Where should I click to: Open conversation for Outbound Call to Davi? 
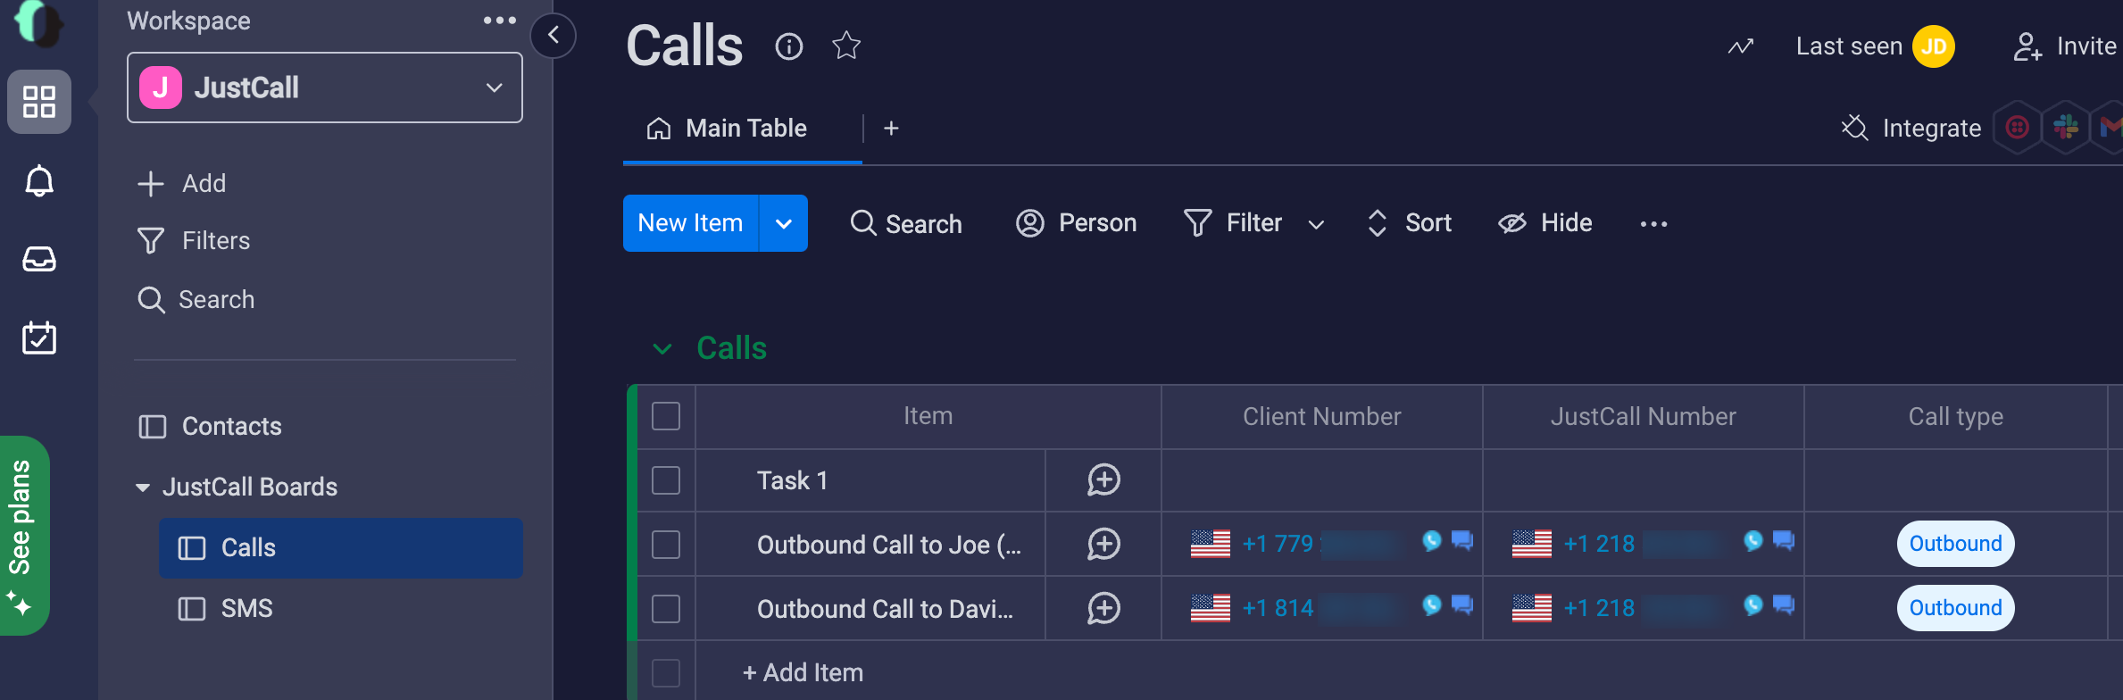(1103, 609)
